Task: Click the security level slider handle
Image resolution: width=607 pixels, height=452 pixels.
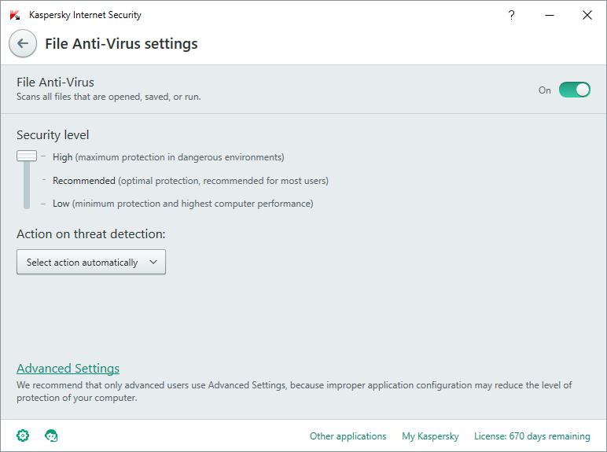Action: (27, 156)
